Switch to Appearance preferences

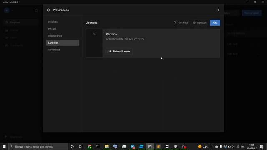click(55, 36)
